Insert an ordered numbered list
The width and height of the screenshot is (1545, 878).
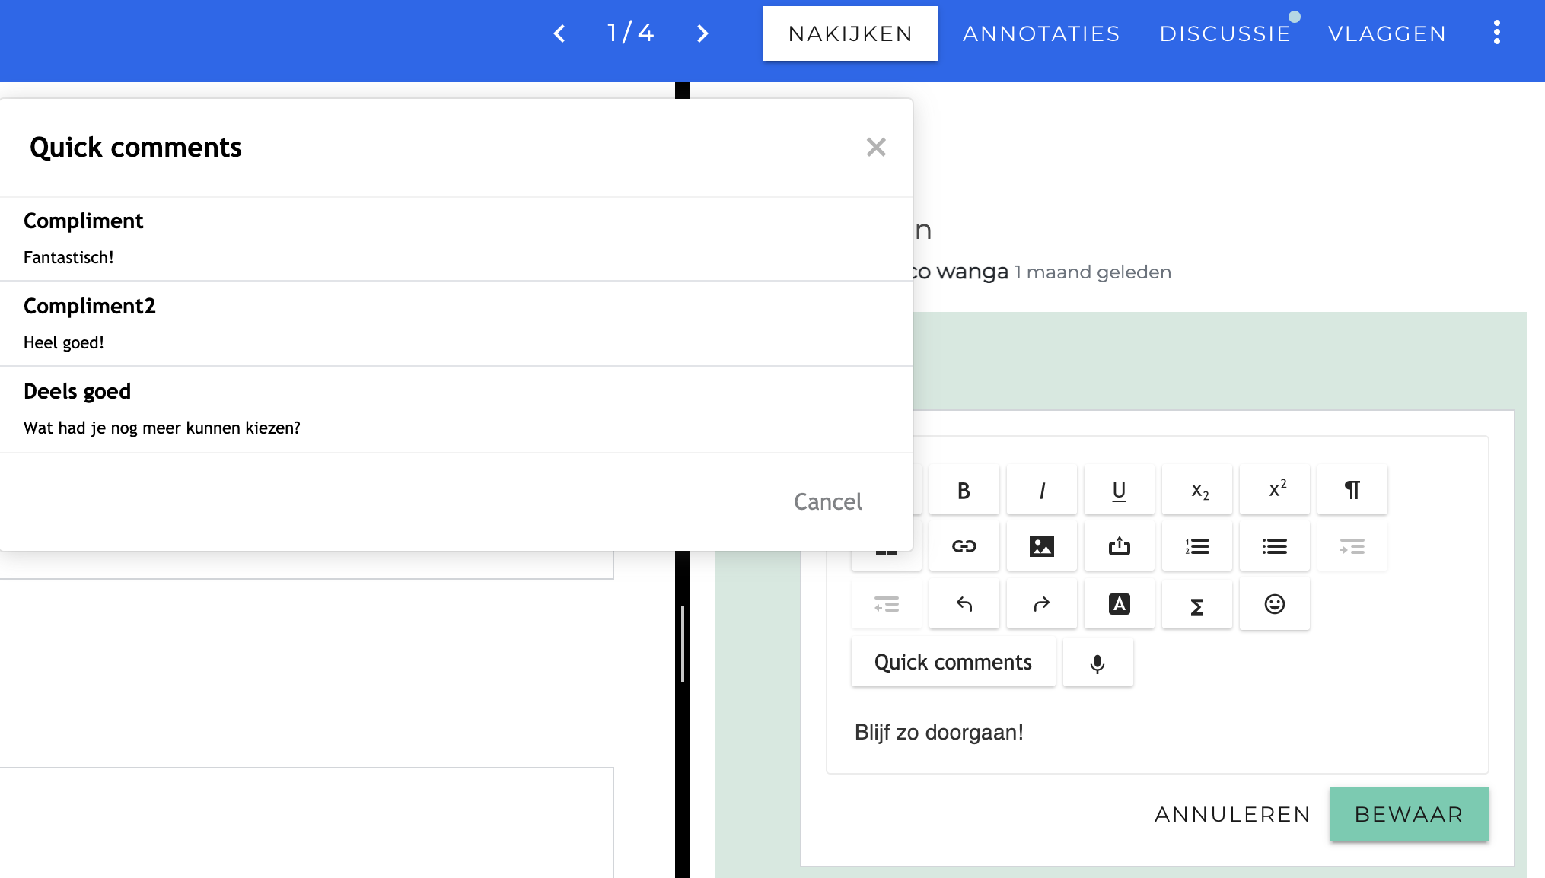pos(1196,546)
